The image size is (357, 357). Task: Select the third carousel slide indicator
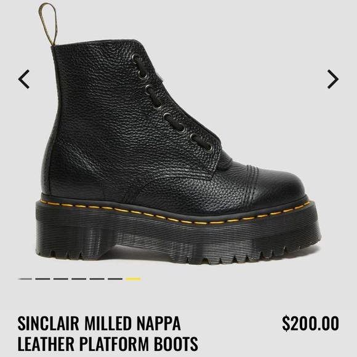pos(61,279)
